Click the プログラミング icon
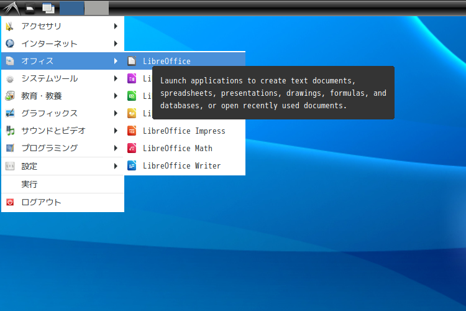Image resolution: width=466 pixels, height=311 pixels. point(10,148)
